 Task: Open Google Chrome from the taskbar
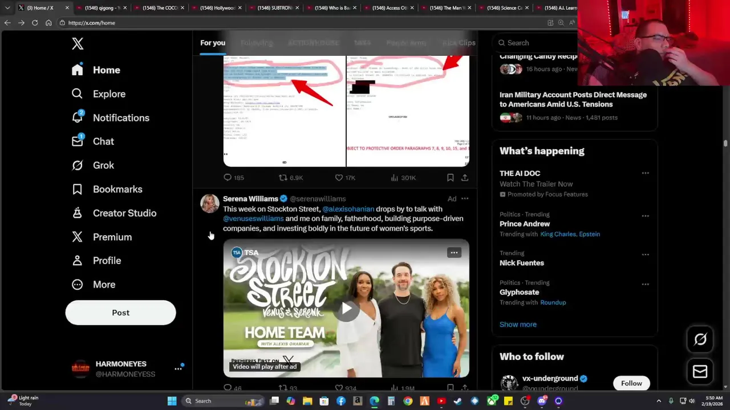(x=408, y=401)
